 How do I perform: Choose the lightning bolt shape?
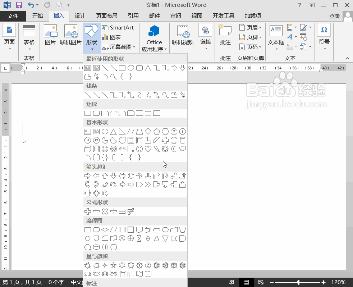coord(157,149)
